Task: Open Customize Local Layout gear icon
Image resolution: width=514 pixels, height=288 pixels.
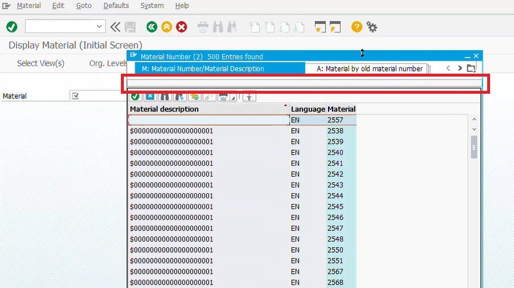Action: [371, 27]
